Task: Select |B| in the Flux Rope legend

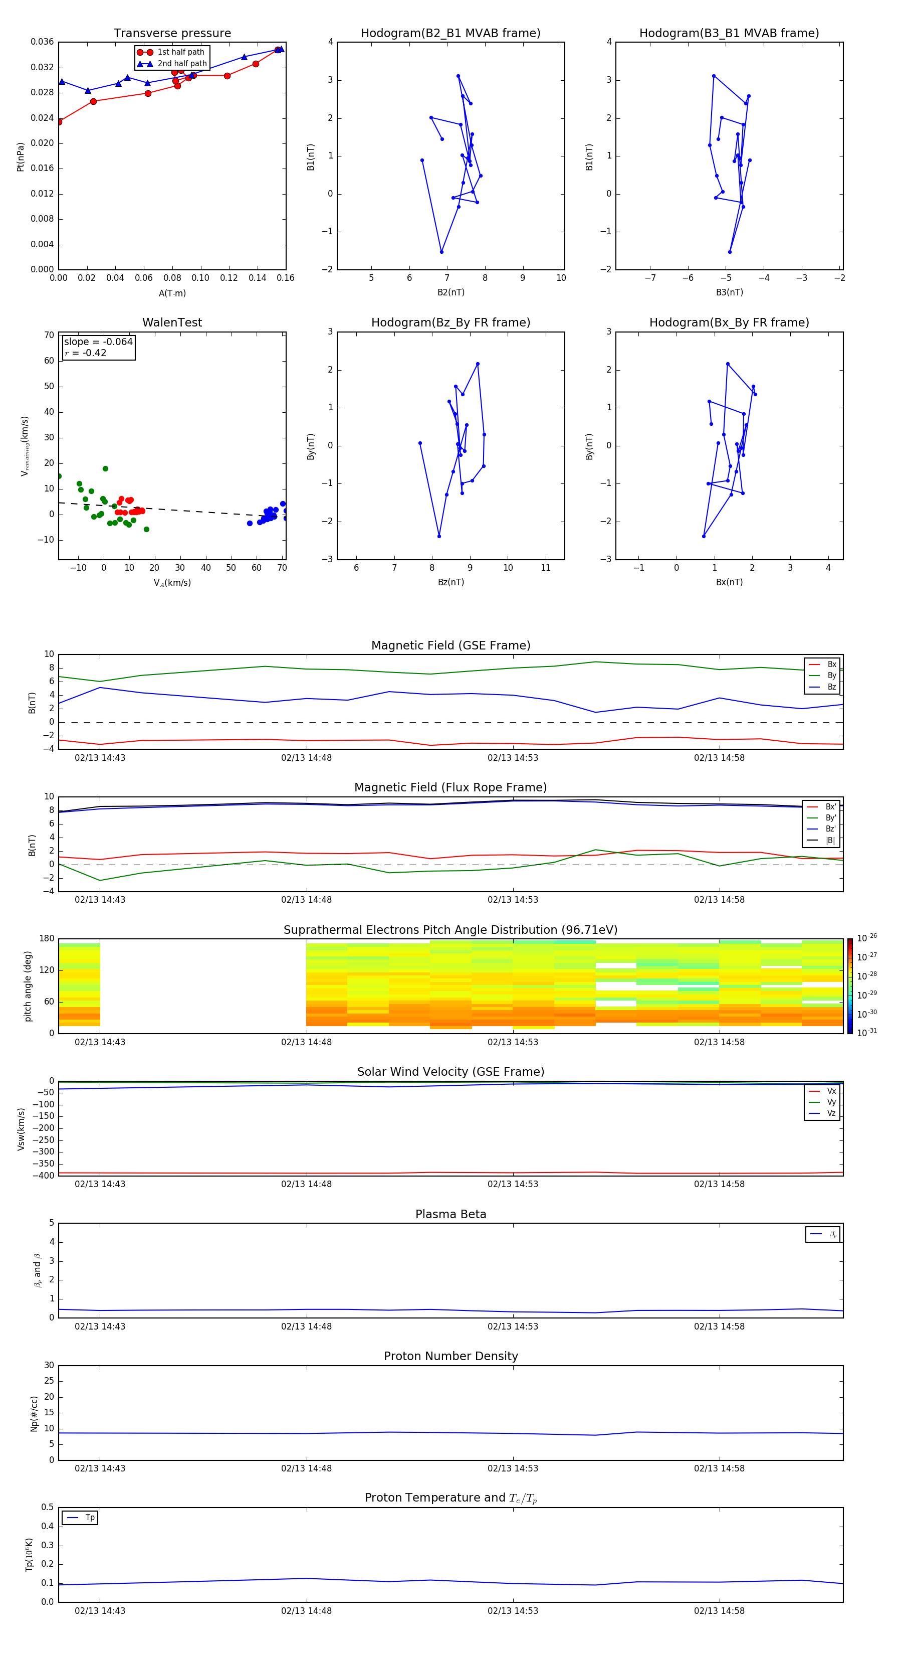Action: [x=822, y=841]
